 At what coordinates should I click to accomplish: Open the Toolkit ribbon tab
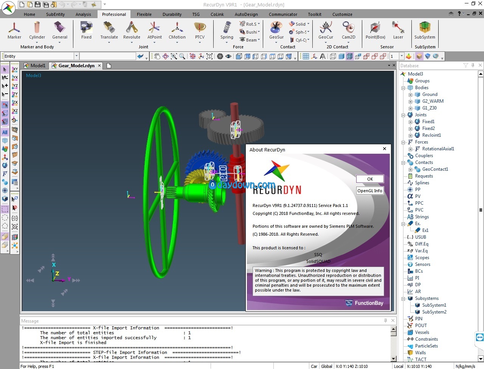[x=315, y=14]
